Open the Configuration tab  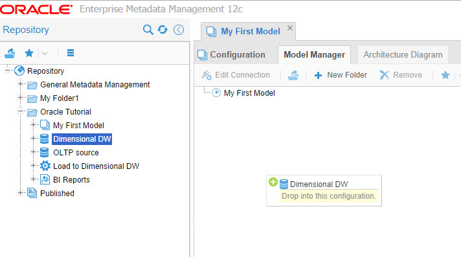(231, 54)
